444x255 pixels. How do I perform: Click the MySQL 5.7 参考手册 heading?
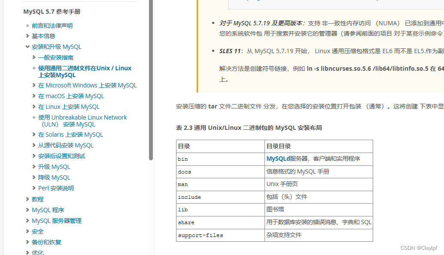click(52, 12)
